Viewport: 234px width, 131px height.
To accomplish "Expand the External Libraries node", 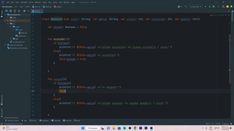I will coord(5,45).
